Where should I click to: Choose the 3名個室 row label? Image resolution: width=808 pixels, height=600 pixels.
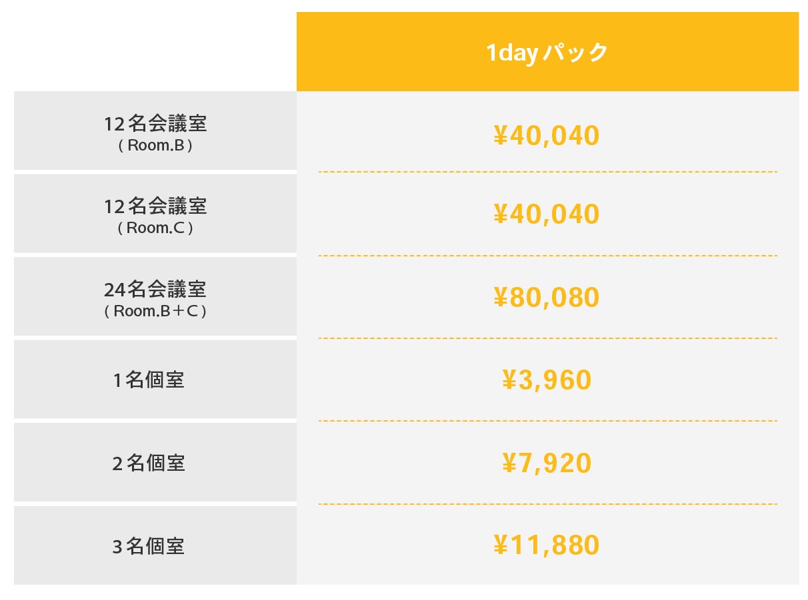(149, 546)
